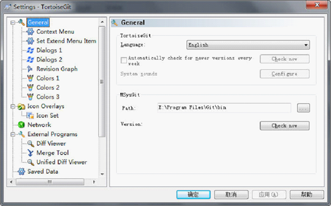Open the Network globe icon
The image size is (331, 206).
coord(21,125)
